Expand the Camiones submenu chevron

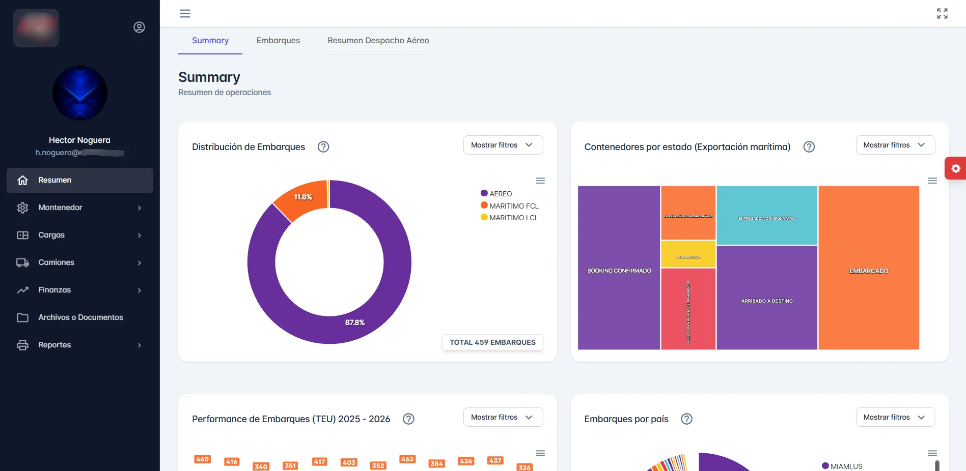tap(140, 263)
